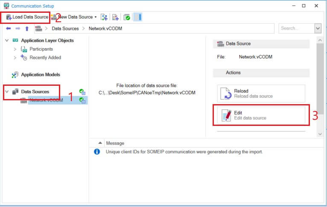Reload the data source

261,93
